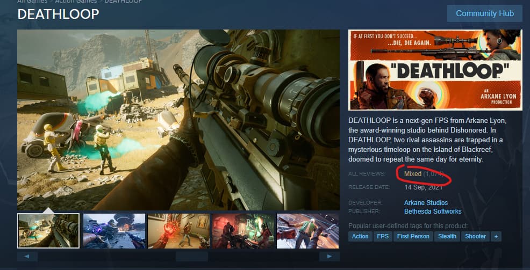Viewport: 530px width, 270px height.
Task: Open the Community Hub
Action: pos(485,13)
